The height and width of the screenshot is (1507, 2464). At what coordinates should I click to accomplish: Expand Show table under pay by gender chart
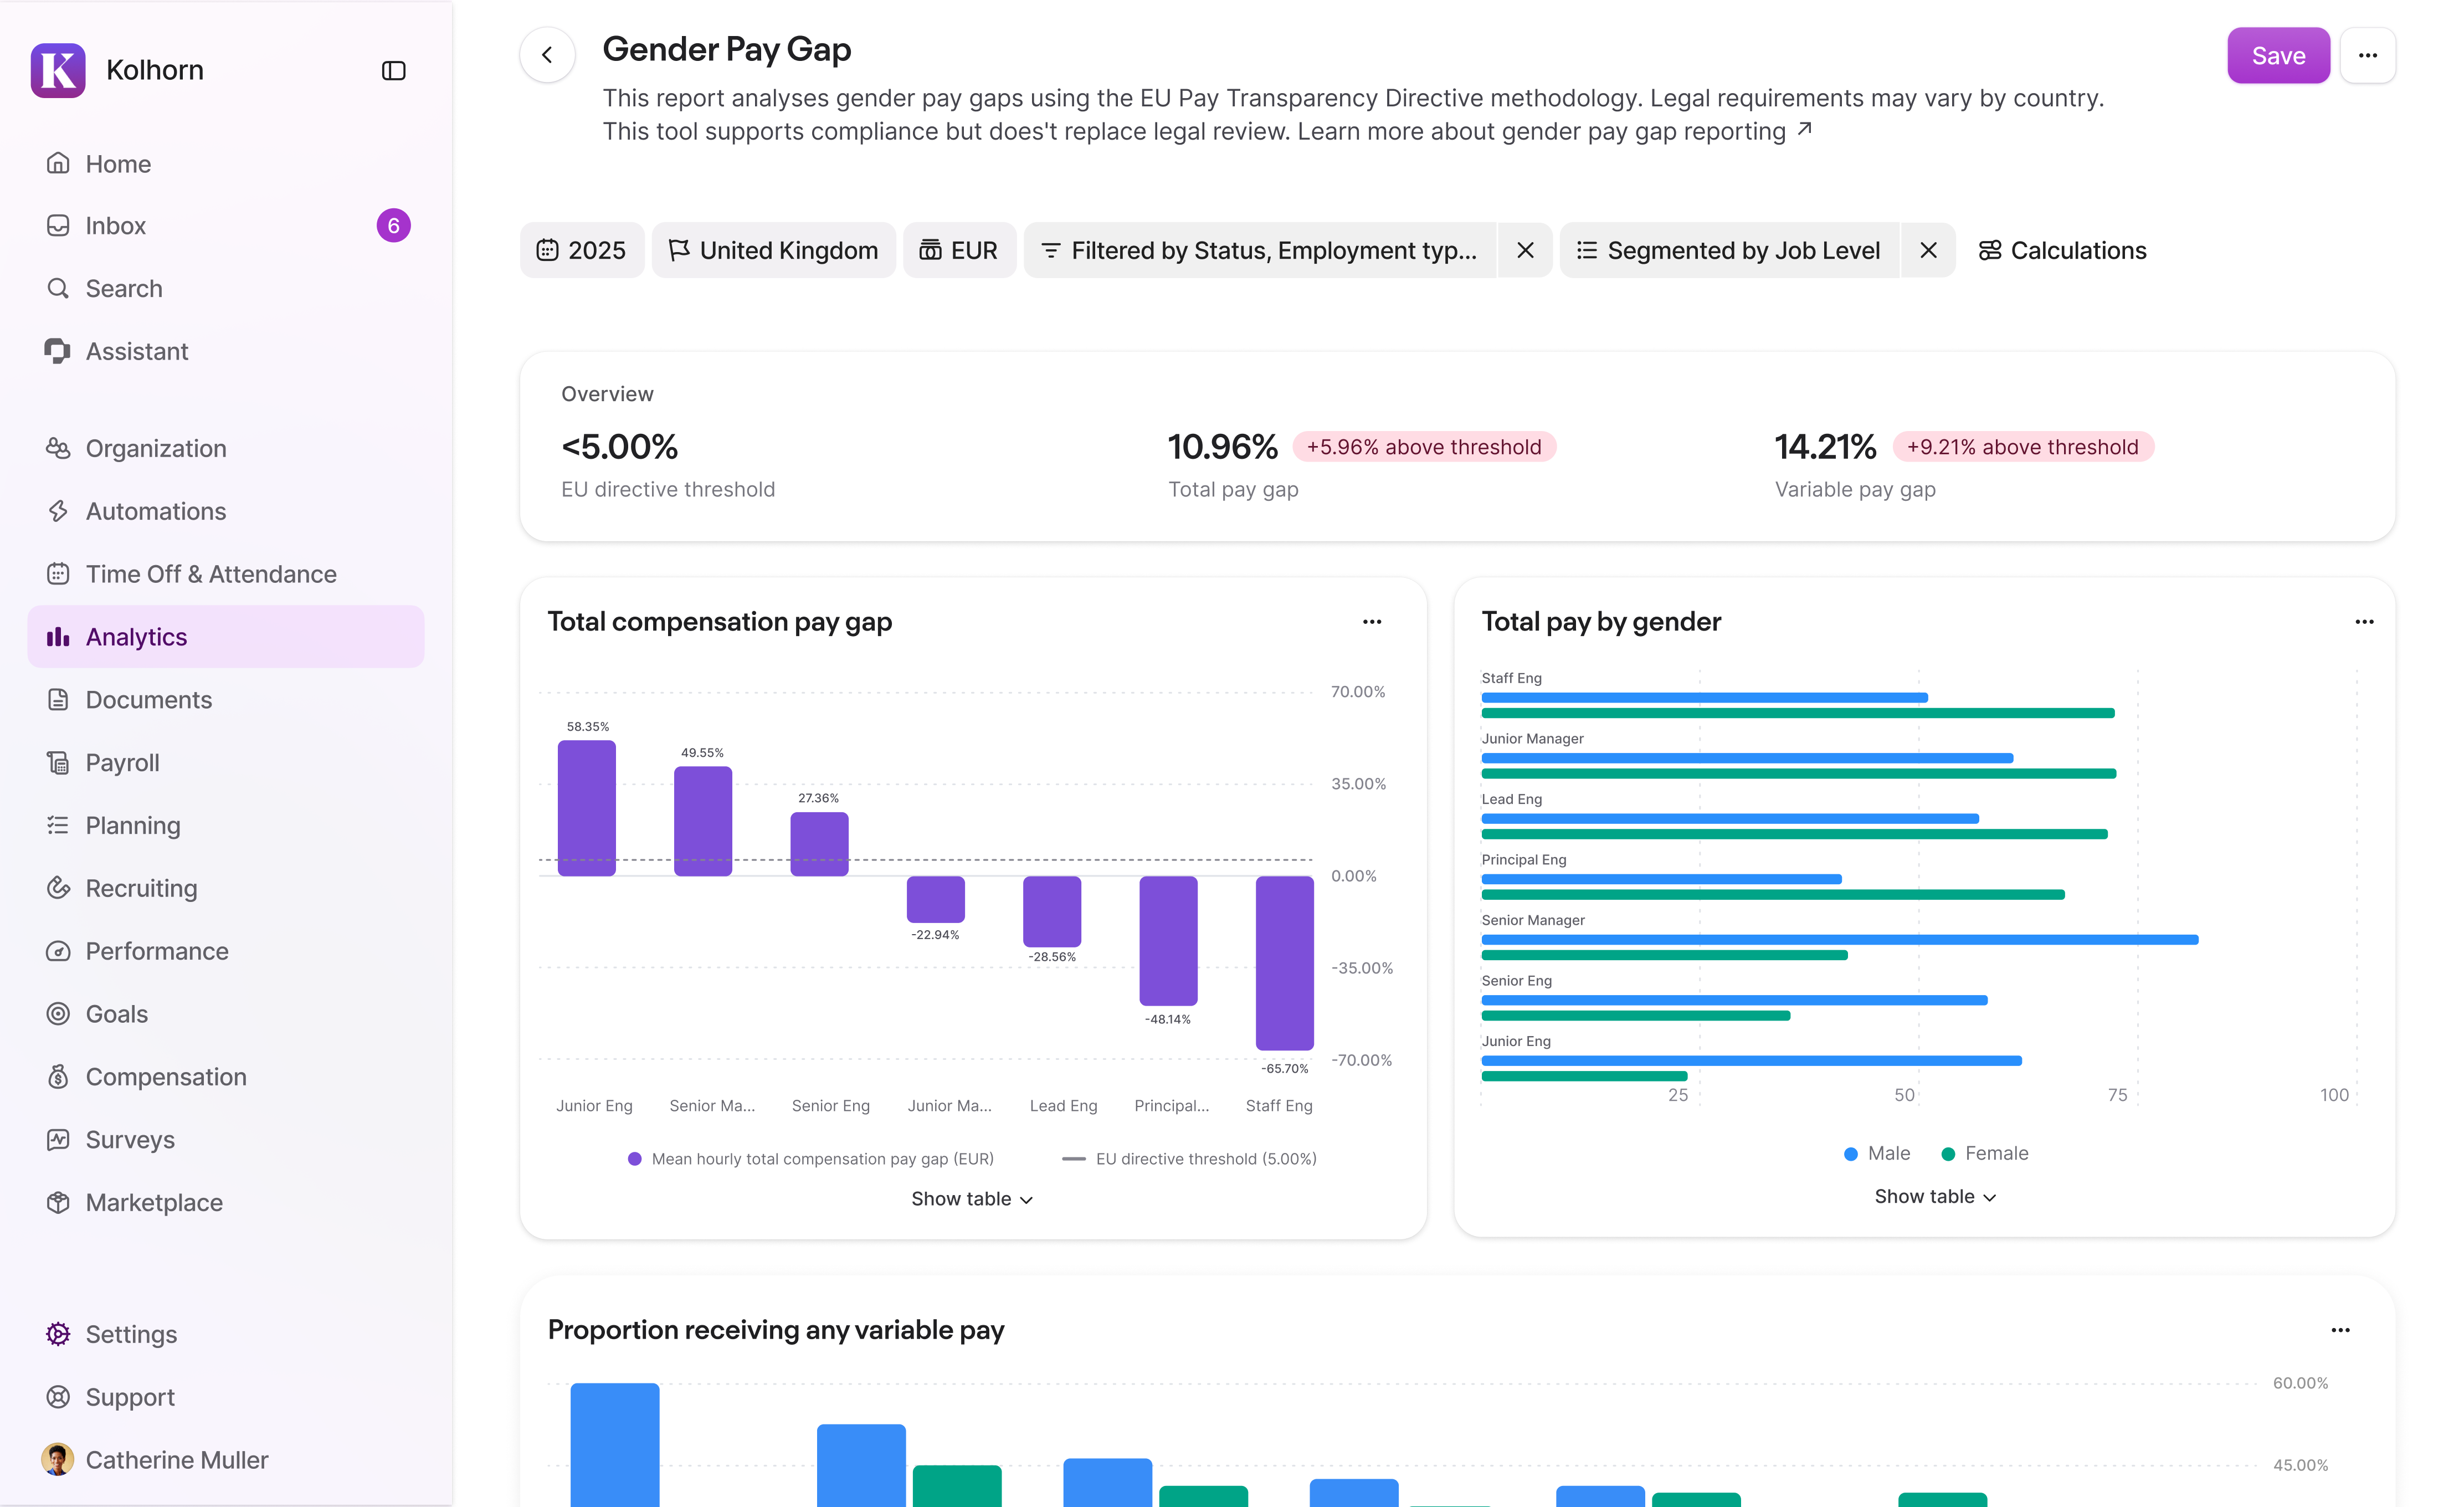(1935, 1196)
